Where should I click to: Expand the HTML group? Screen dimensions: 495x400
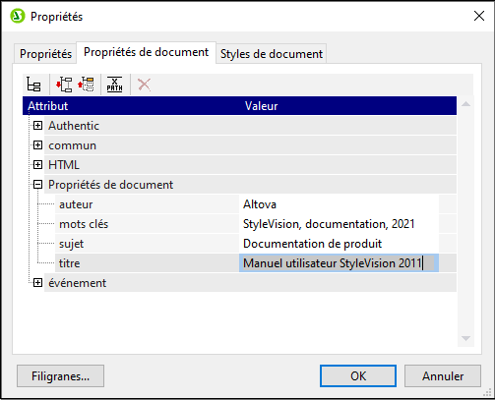pyautogui.click(x=38, y=165)
